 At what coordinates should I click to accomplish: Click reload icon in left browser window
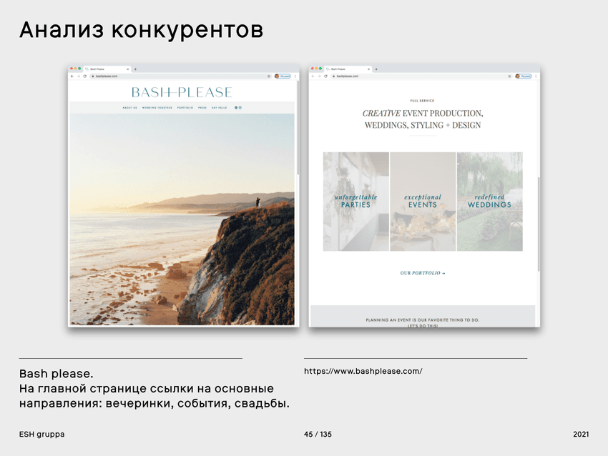click(84, 76)
